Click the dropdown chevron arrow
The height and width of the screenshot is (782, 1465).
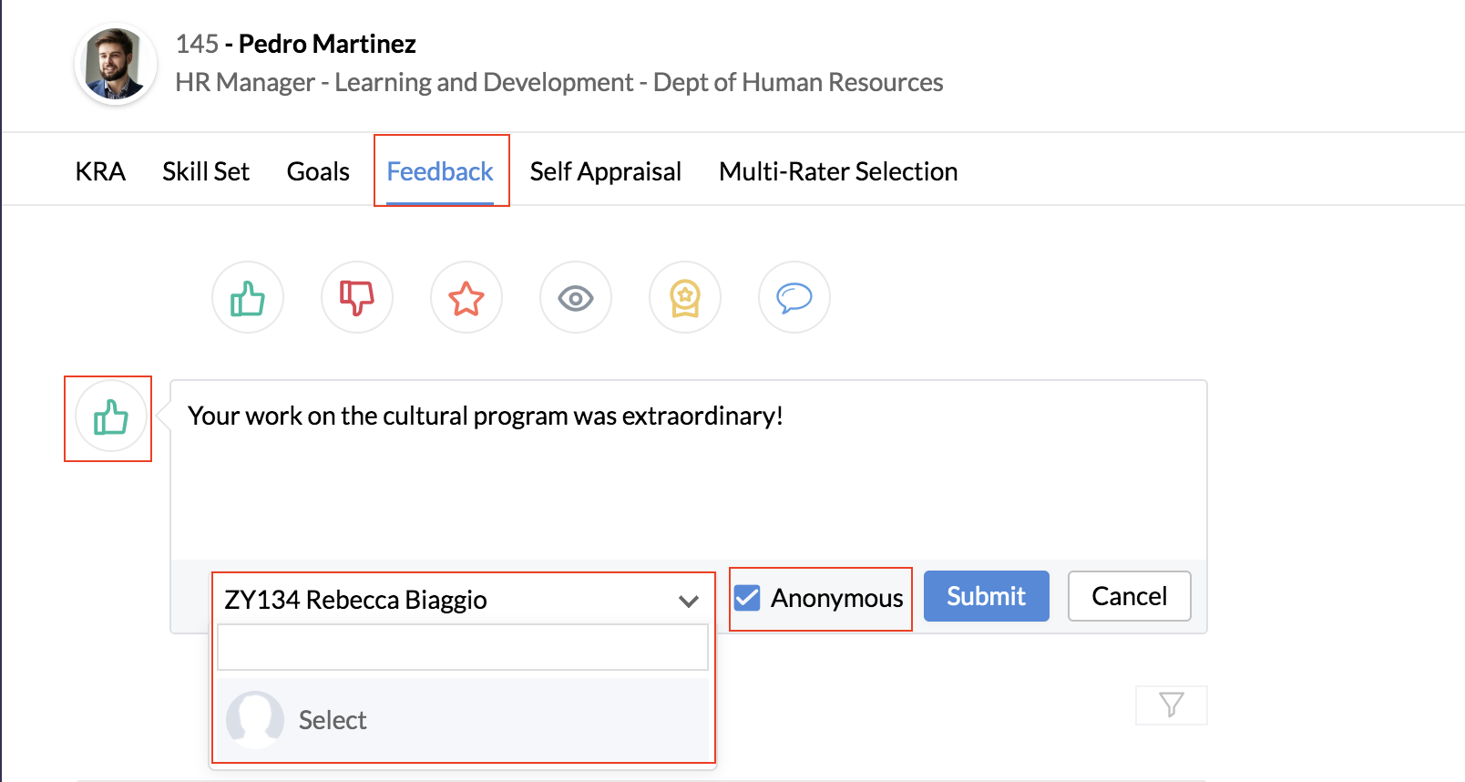click(689, 601)
